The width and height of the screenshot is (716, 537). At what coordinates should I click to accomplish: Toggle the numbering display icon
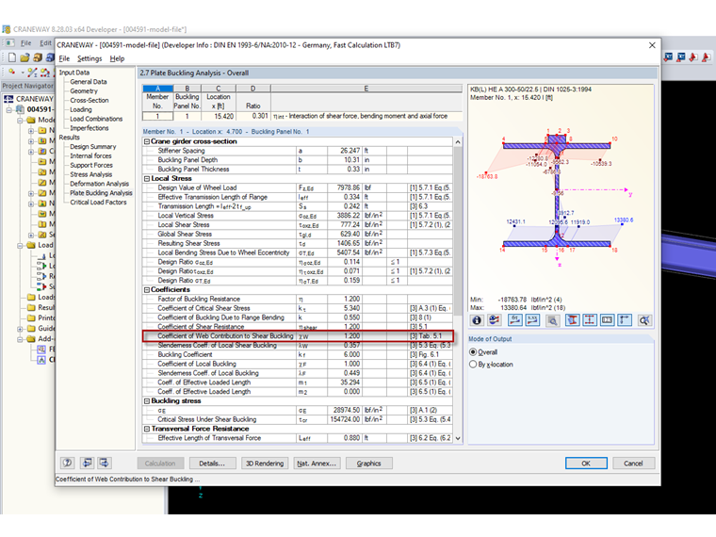pyautogui.click(x=607, y=320)
